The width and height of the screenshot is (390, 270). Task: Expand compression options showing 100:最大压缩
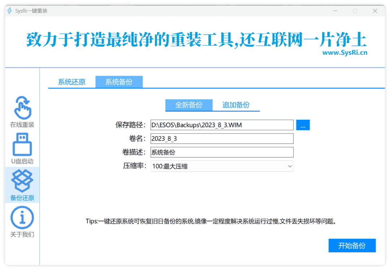(x=222, y=166)
